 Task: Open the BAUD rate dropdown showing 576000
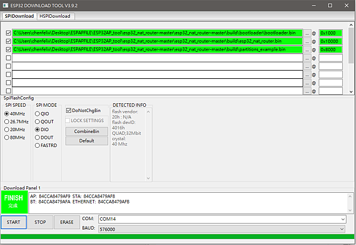[x=221, y=229]
